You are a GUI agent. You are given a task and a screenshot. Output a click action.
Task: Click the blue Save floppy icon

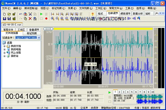tap(4, 19)
